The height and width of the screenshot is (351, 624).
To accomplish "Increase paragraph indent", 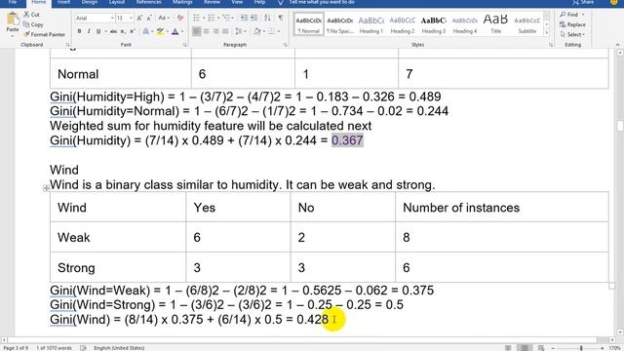I will [253, 18].
